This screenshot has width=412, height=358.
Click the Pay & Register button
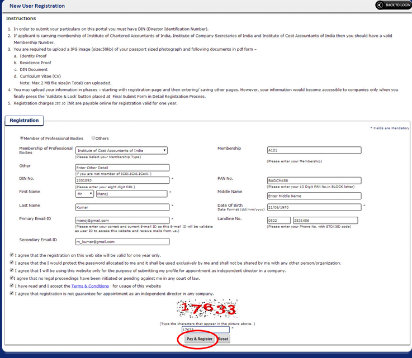[x=200, y=339]
